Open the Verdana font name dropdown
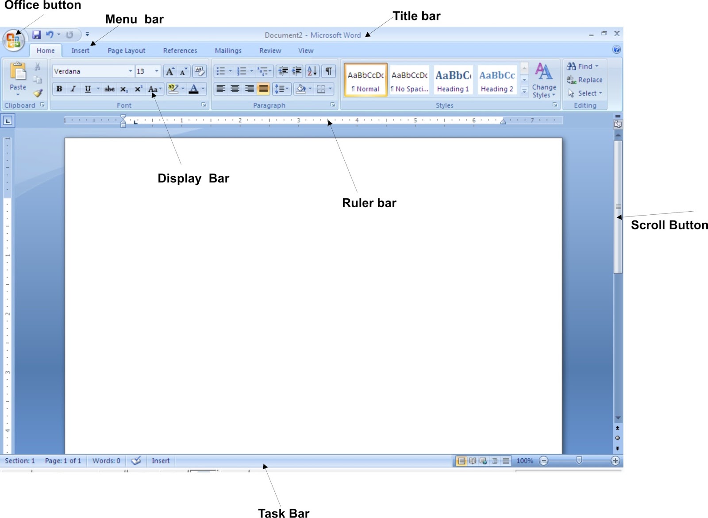The width and height of the screenshot is (708, 518). coord(130,71)
